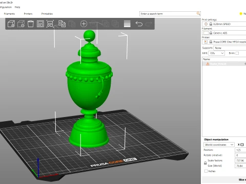Enable the Brim checkbox
This screenshot has width=246, height=184.
(x=237, y=53)
